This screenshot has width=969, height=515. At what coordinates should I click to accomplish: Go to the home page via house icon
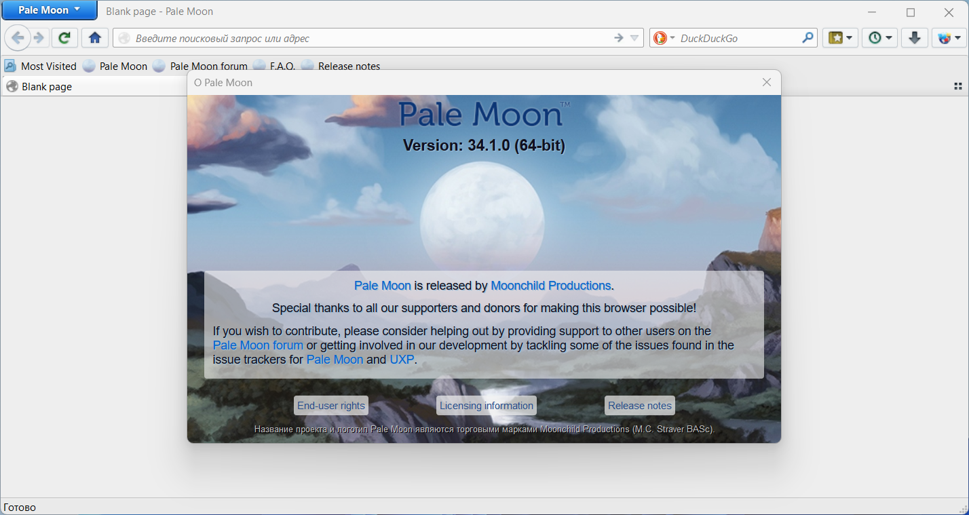(x=95, y=38)
